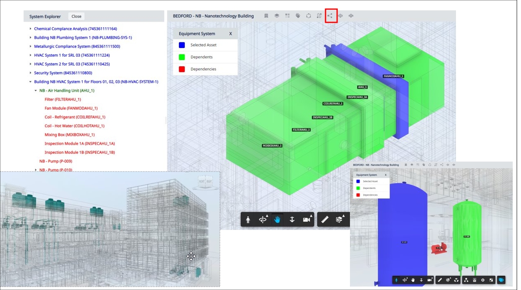Open the layers icon in main viewer header
This screenshot has width=521, height=290.
coord(277,16)
